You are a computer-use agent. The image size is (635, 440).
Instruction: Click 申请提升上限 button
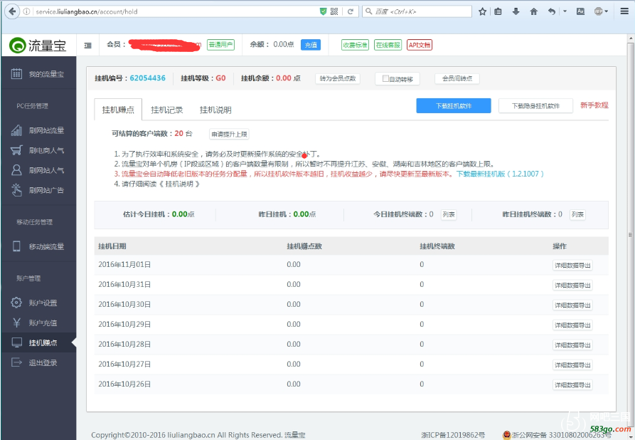pyautogui.click(x=229, y=134)
